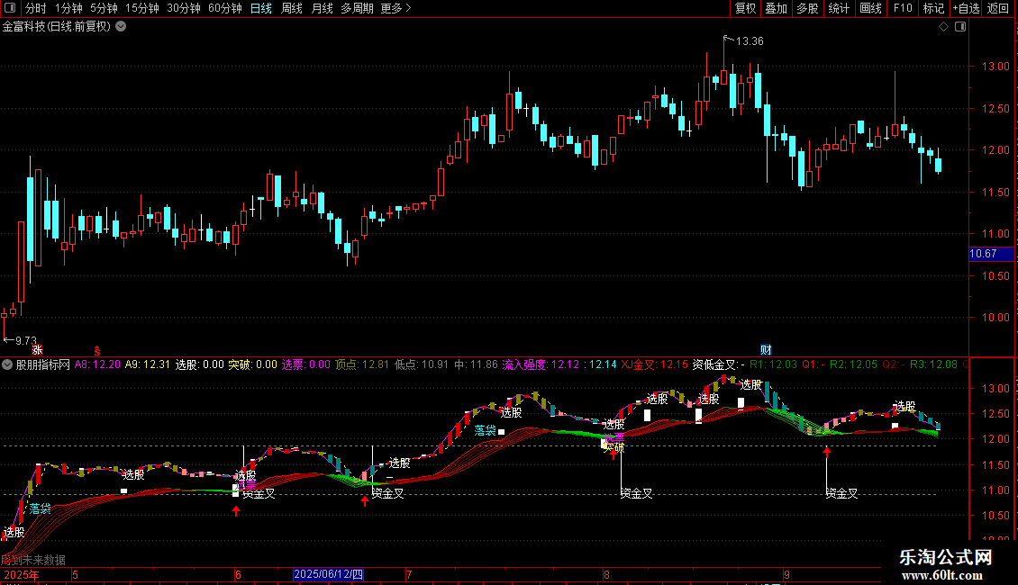Screen dimensions: 1018x585
Task: Click the 返回 back button
Action: pos(998,8)
